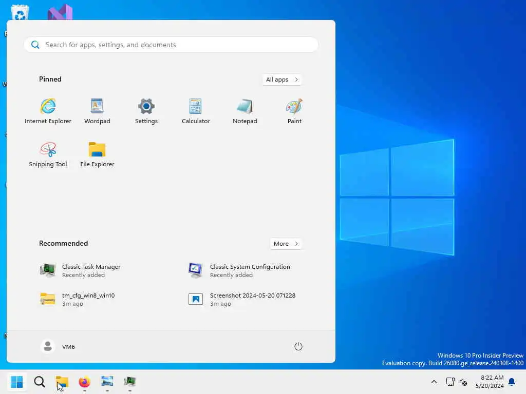Open File Explorer on the taskbar
Image resolution: width=526 pixels, height=394 pixels.
62,382
